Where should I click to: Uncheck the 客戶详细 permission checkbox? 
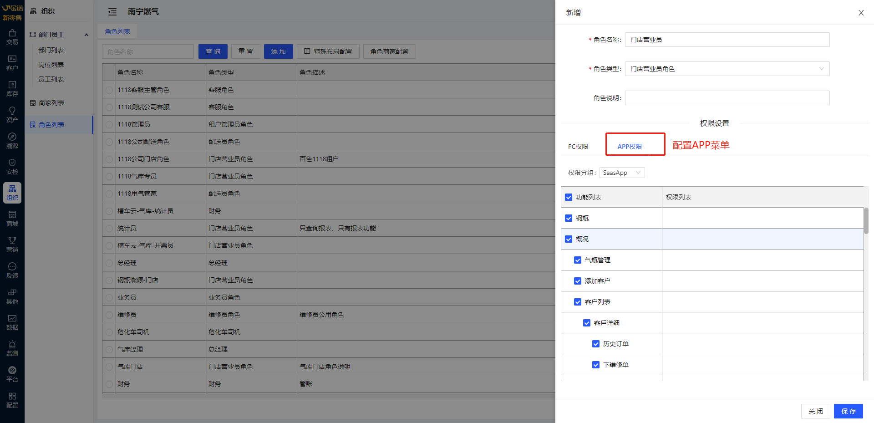587,323
